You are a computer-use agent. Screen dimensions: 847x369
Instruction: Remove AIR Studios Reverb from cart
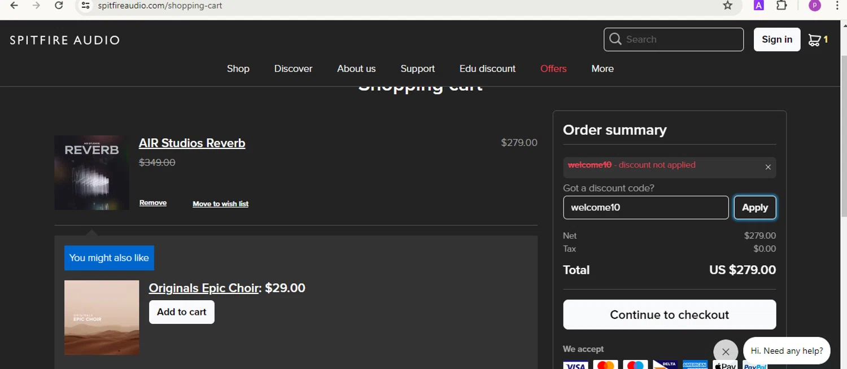click(153, 203)
